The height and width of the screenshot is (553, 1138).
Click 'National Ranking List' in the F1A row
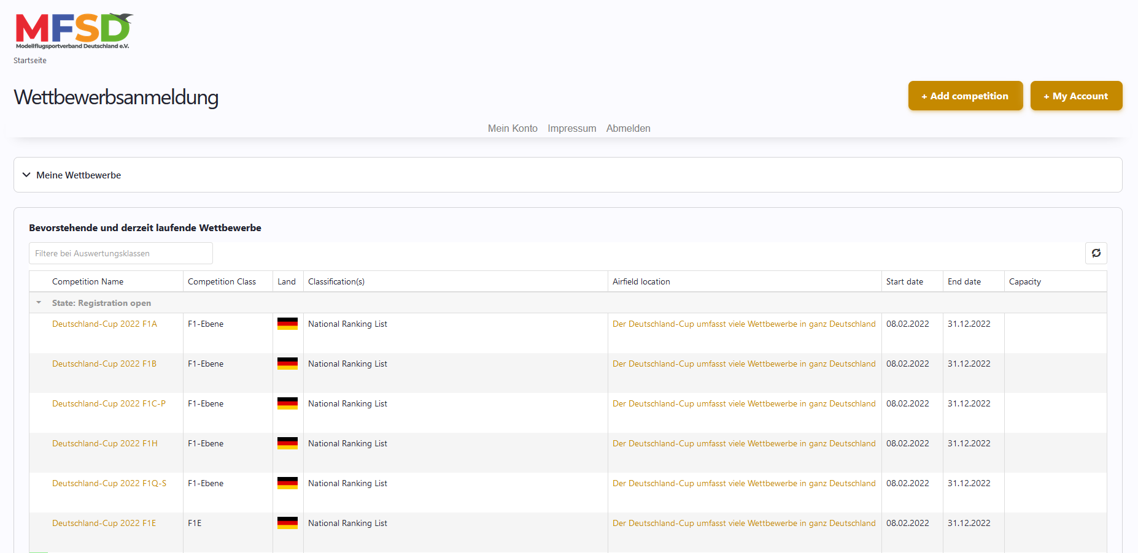(x=347, y=324)
